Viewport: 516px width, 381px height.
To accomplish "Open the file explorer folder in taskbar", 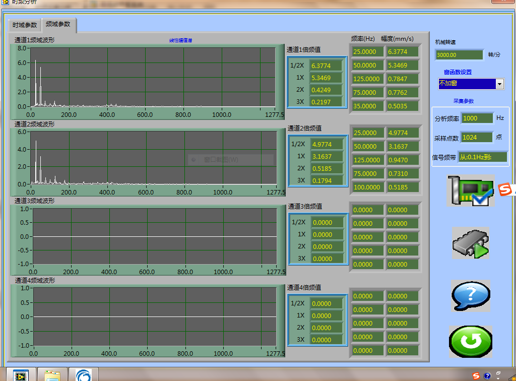I will click(x=52, y=375).
